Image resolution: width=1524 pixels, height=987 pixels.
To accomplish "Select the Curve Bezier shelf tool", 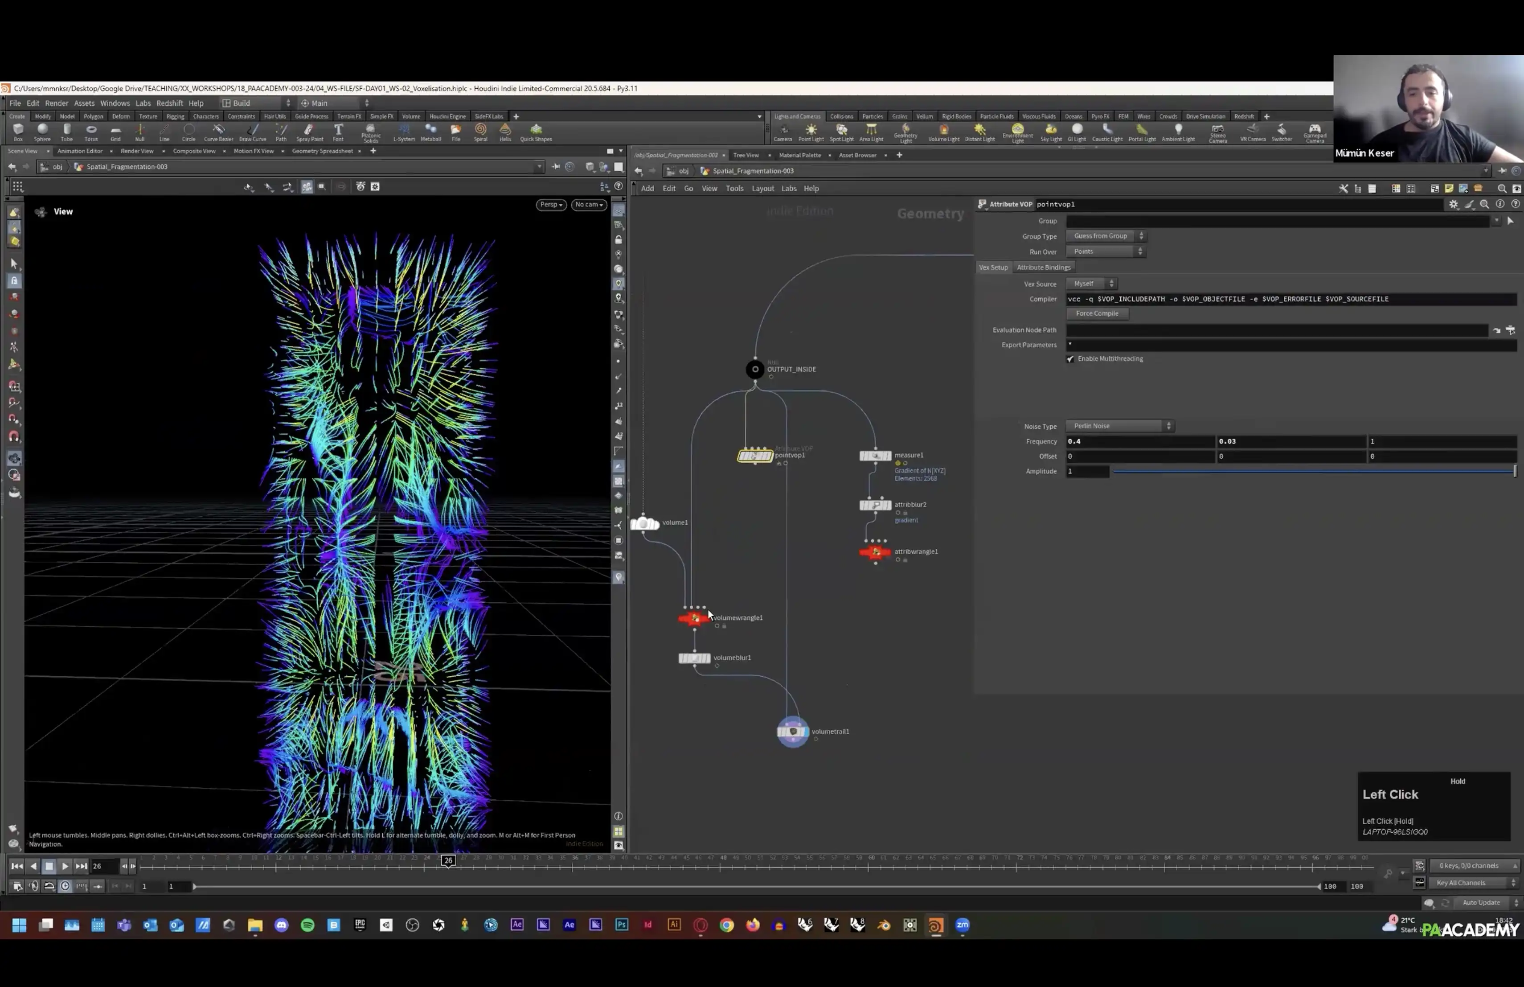I will coord(218,132).
